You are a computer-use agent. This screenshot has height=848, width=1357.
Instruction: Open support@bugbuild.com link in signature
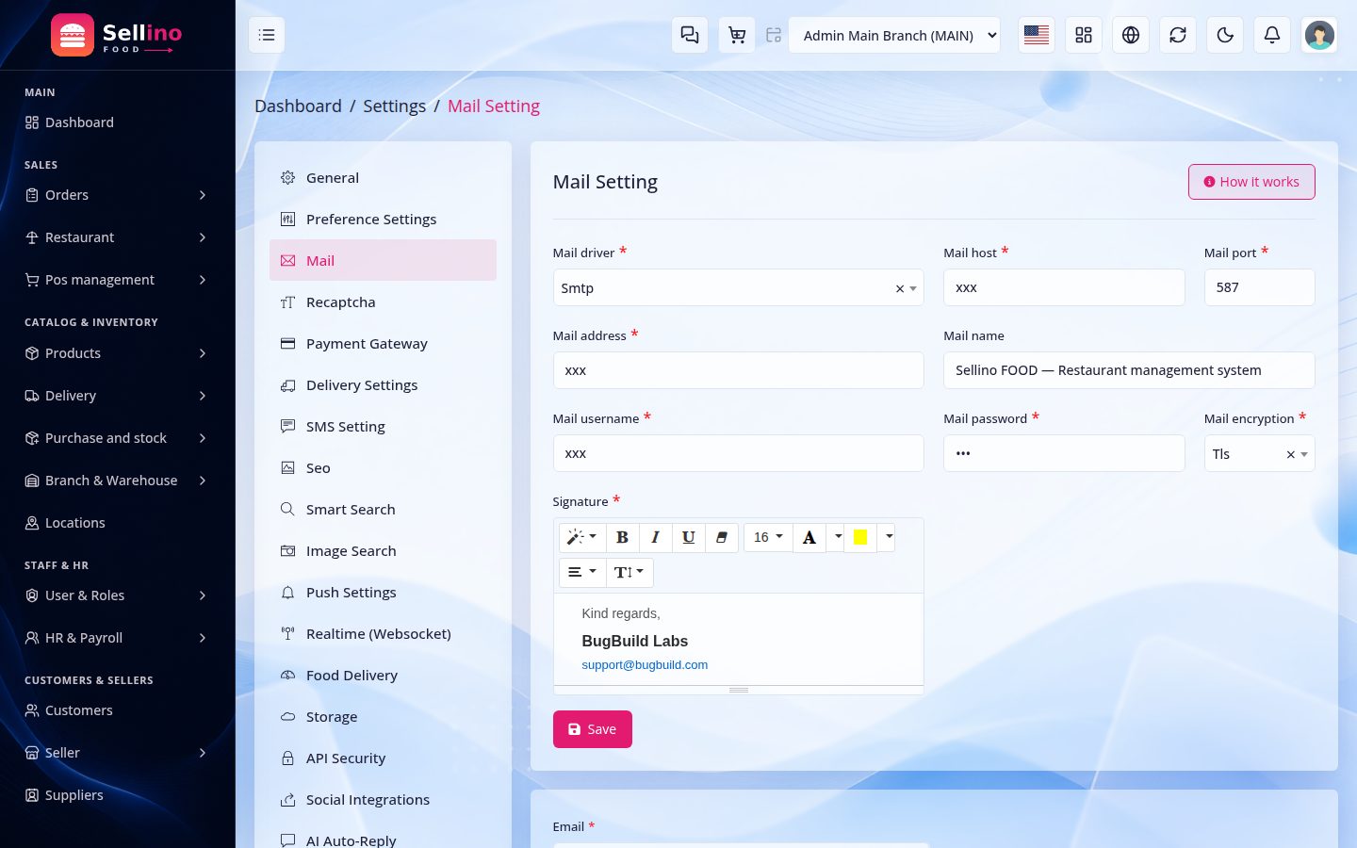[x=645, y=664]
